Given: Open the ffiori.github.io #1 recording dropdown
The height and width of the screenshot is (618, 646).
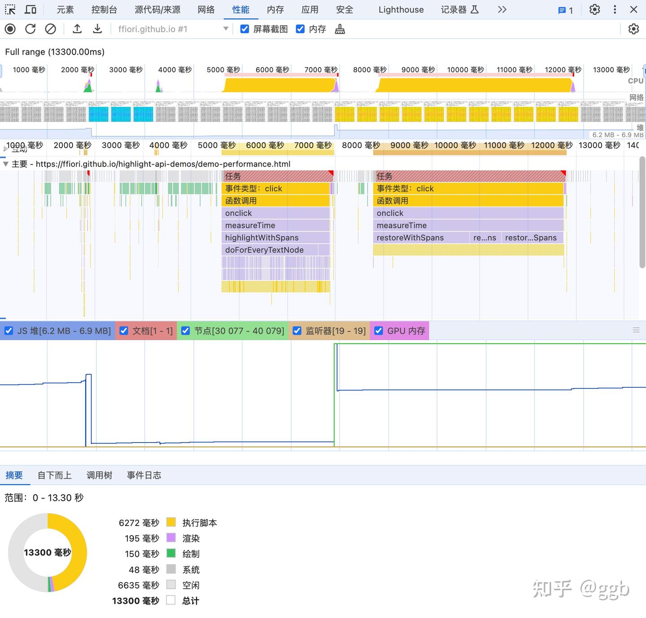Looking at the screenshot, I should (x=226, y=29).
